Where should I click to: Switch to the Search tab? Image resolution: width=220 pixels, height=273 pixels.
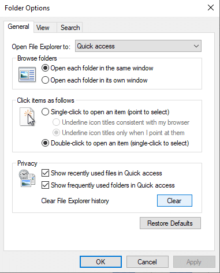[70, 28]
